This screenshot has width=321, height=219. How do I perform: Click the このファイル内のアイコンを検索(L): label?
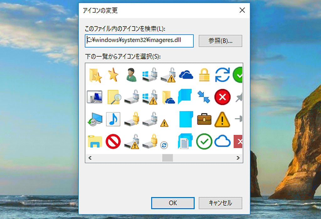click(x=125, y=28)
